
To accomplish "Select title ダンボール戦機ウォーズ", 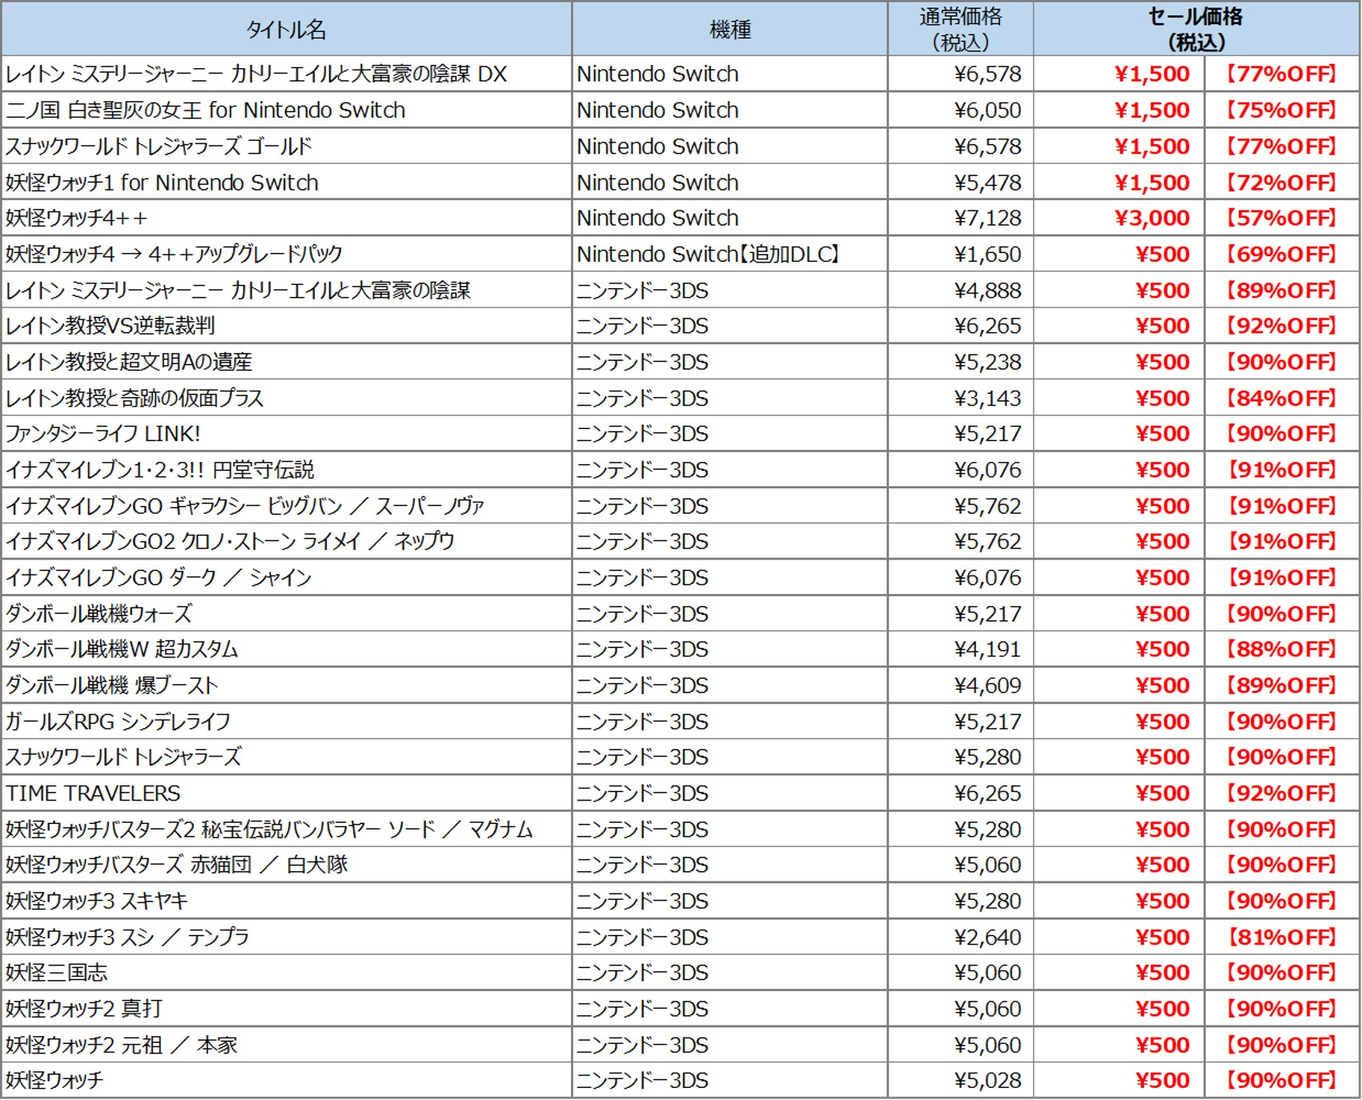I will (x=98, y=614).
